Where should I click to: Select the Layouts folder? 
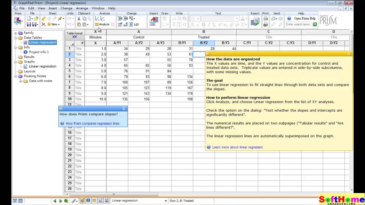pyautogui.click(x=30, y=71)
